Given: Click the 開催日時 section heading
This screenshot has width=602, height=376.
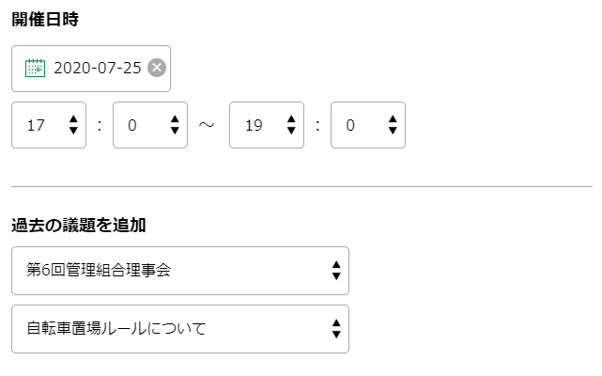Looking at the screenshot, I should [44, 20].
